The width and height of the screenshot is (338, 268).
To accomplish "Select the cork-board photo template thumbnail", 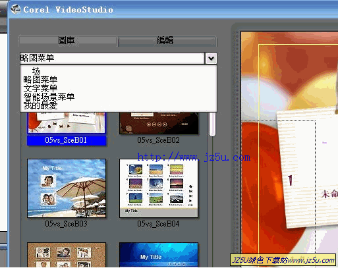I will (x=67, y=255).
